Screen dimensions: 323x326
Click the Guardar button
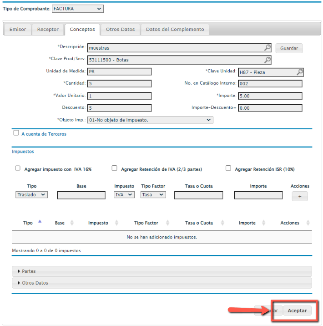click(x=289, y=48)
